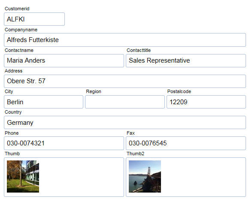Focus the empty Region input field
The image size is (252, 202).
pos(125,102)
